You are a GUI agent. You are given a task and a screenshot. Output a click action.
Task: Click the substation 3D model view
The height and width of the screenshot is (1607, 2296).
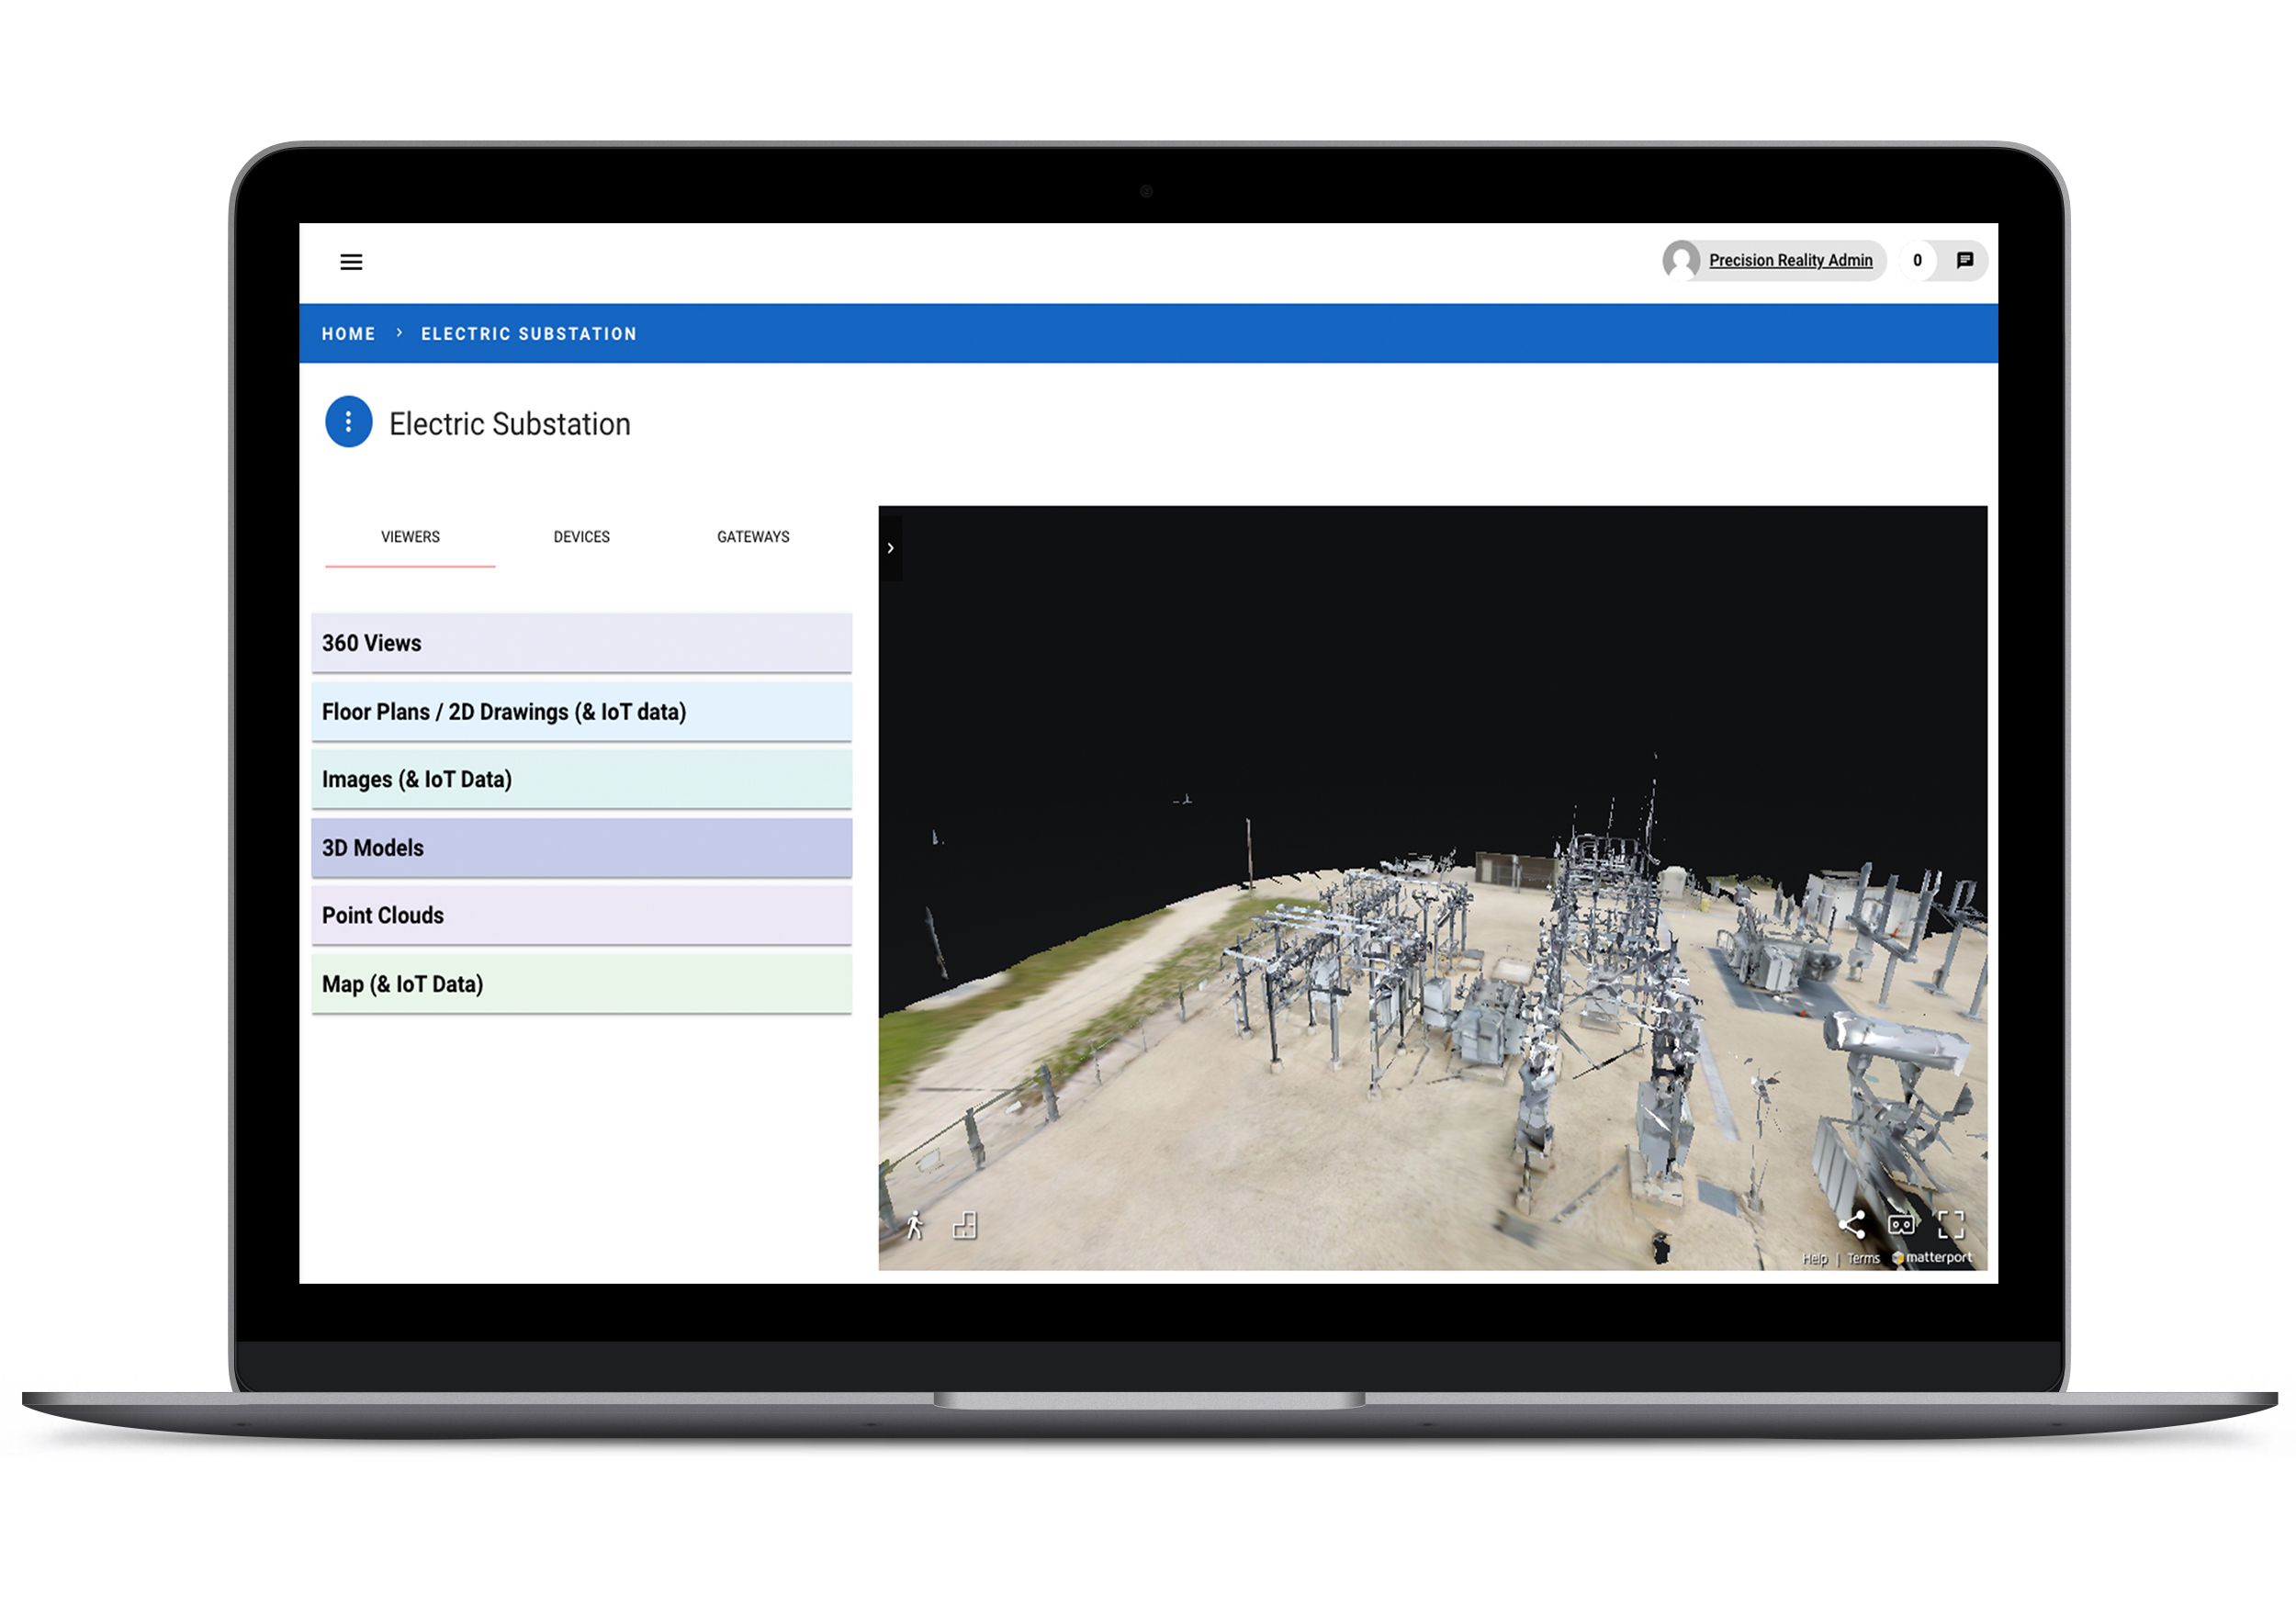(1433, 888)
